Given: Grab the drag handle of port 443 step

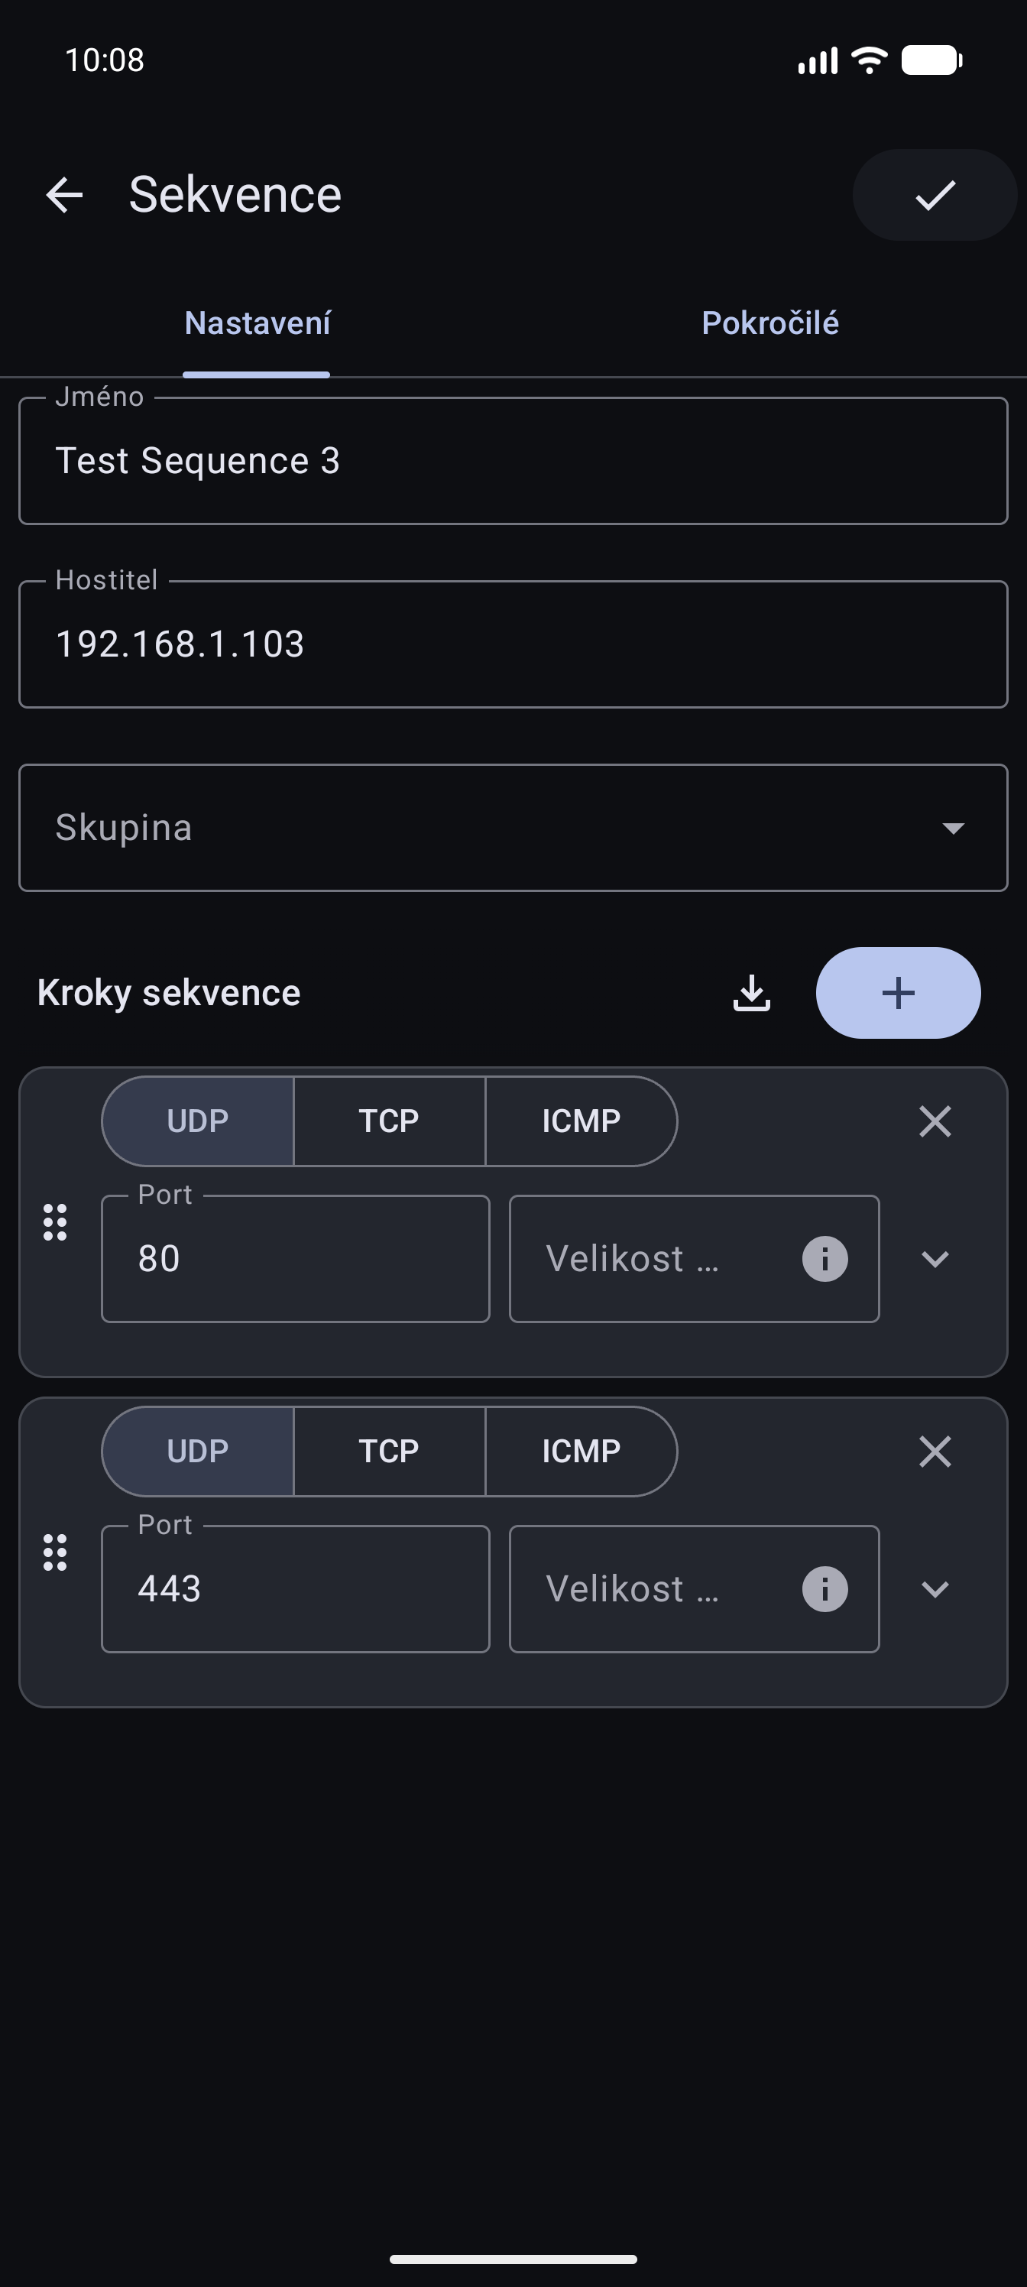Looking at the screenshot, I should click(x=55, y=1552).
